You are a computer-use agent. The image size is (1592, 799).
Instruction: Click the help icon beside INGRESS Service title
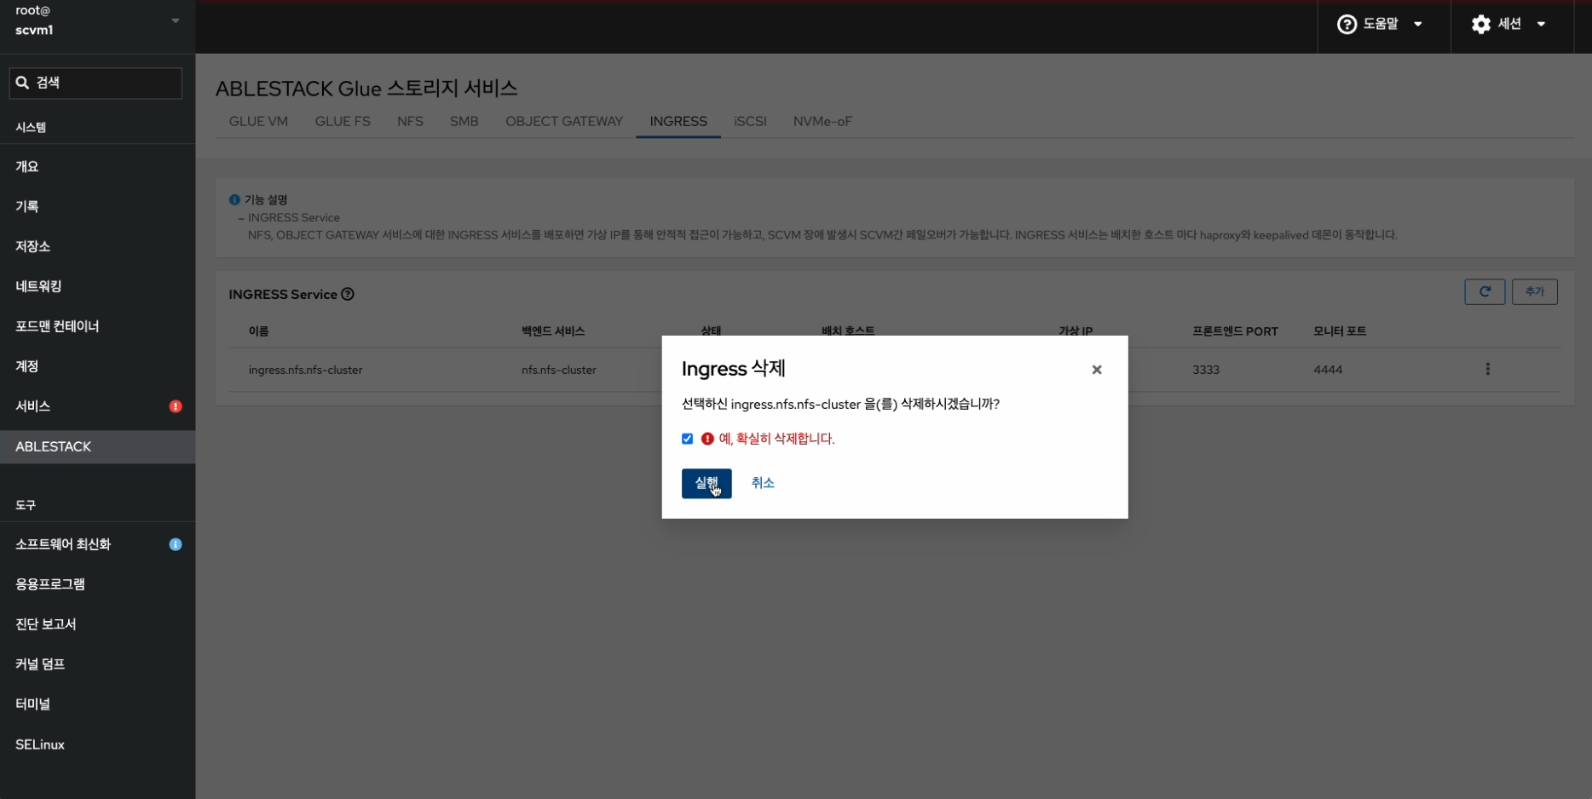348,295
